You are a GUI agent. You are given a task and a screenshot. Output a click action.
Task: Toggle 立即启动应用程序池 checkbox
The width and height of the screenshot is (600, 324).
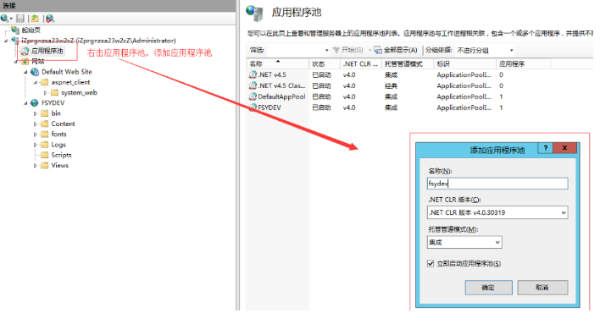point(431,263)
